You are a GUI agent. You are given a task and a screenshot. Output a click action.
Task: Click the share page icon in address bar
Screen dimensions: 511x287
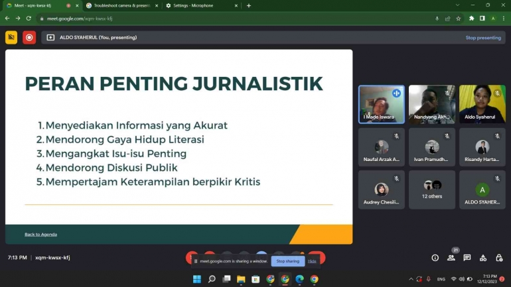click(x=448, y=19)
